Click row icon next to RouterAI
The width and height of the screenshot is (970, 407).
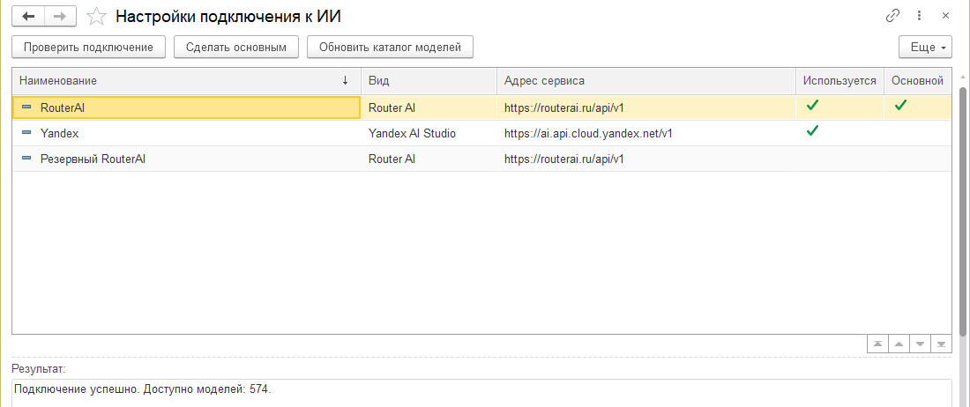click(x=26, y=107)
